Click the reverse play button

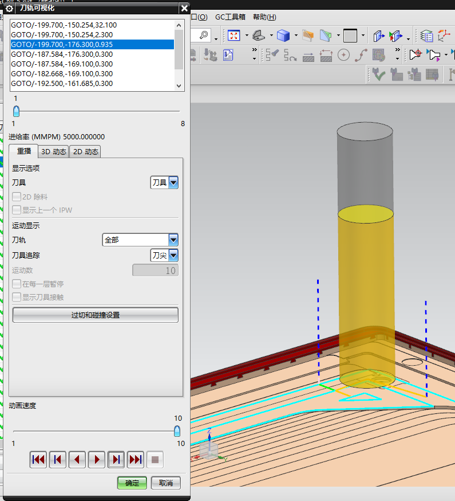coord(77,459)
